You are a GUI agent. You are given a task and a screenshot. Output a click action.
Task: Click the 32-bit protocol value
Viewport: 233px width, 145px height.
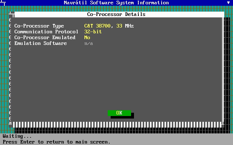93,32
